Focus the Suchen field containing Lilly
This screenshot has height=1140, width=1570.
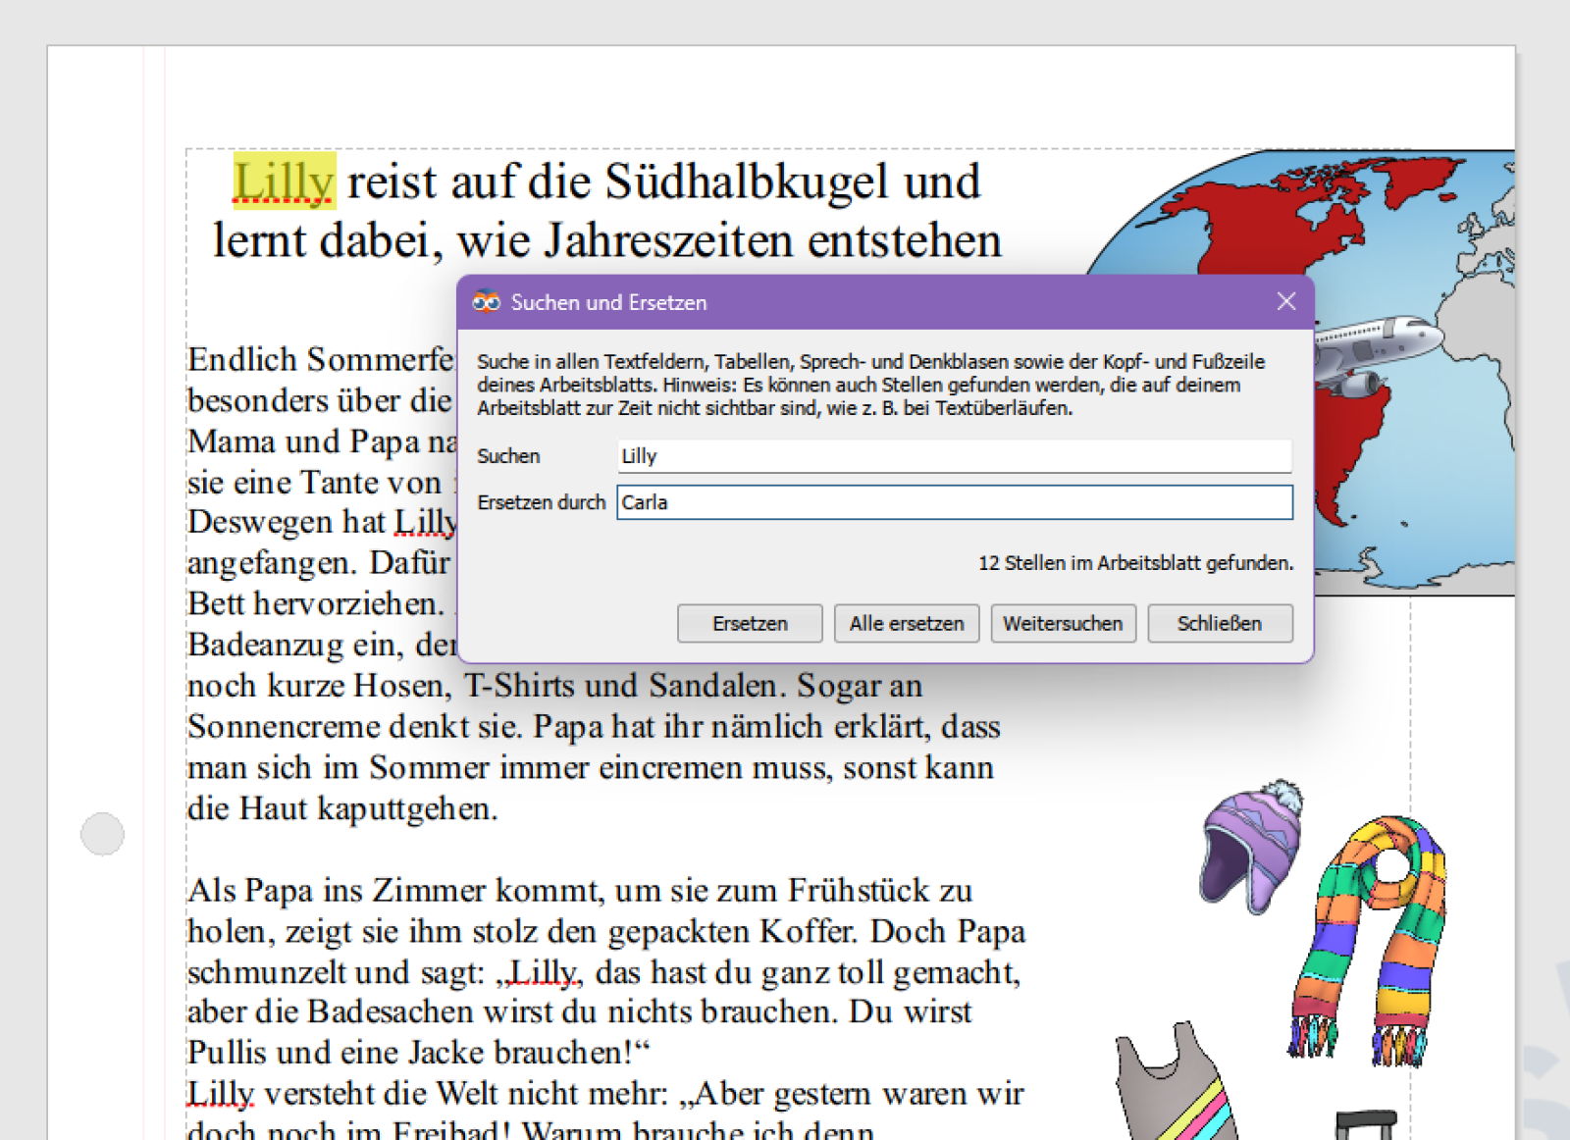point(953,456)
